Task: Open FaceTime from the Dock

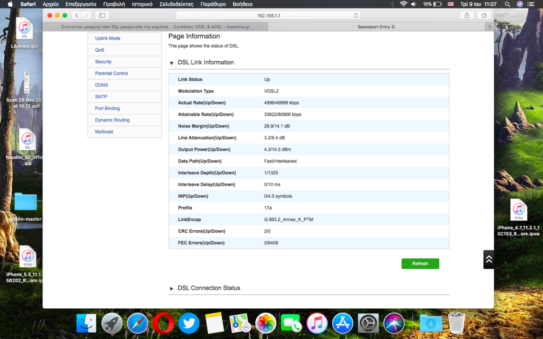Action: [291, 323]
